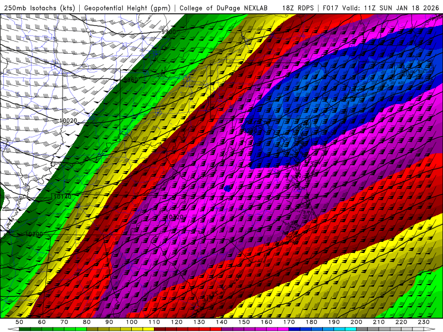Click the 110 value on the color scale

(x=154, y=322)
